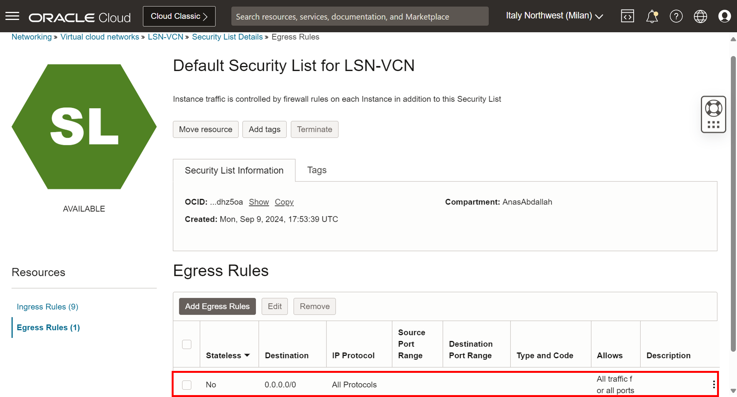This screenshot has width=737, height=397.
Task: Click the Stateless value No
Action: click(x=211, y=385)
